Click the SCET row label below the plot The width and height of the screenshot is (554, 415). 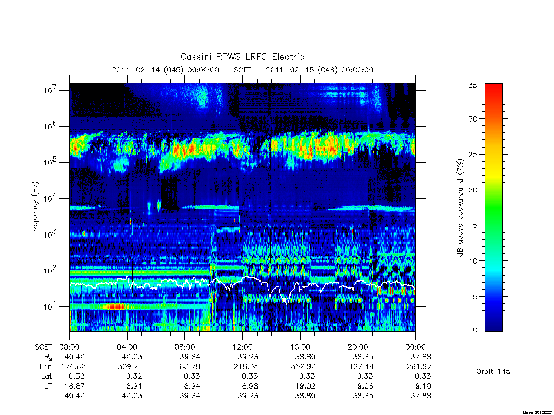point(43,347)
